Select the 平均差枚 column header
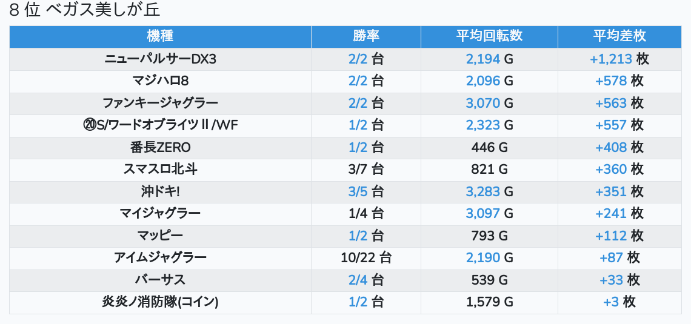 (619, 36)
